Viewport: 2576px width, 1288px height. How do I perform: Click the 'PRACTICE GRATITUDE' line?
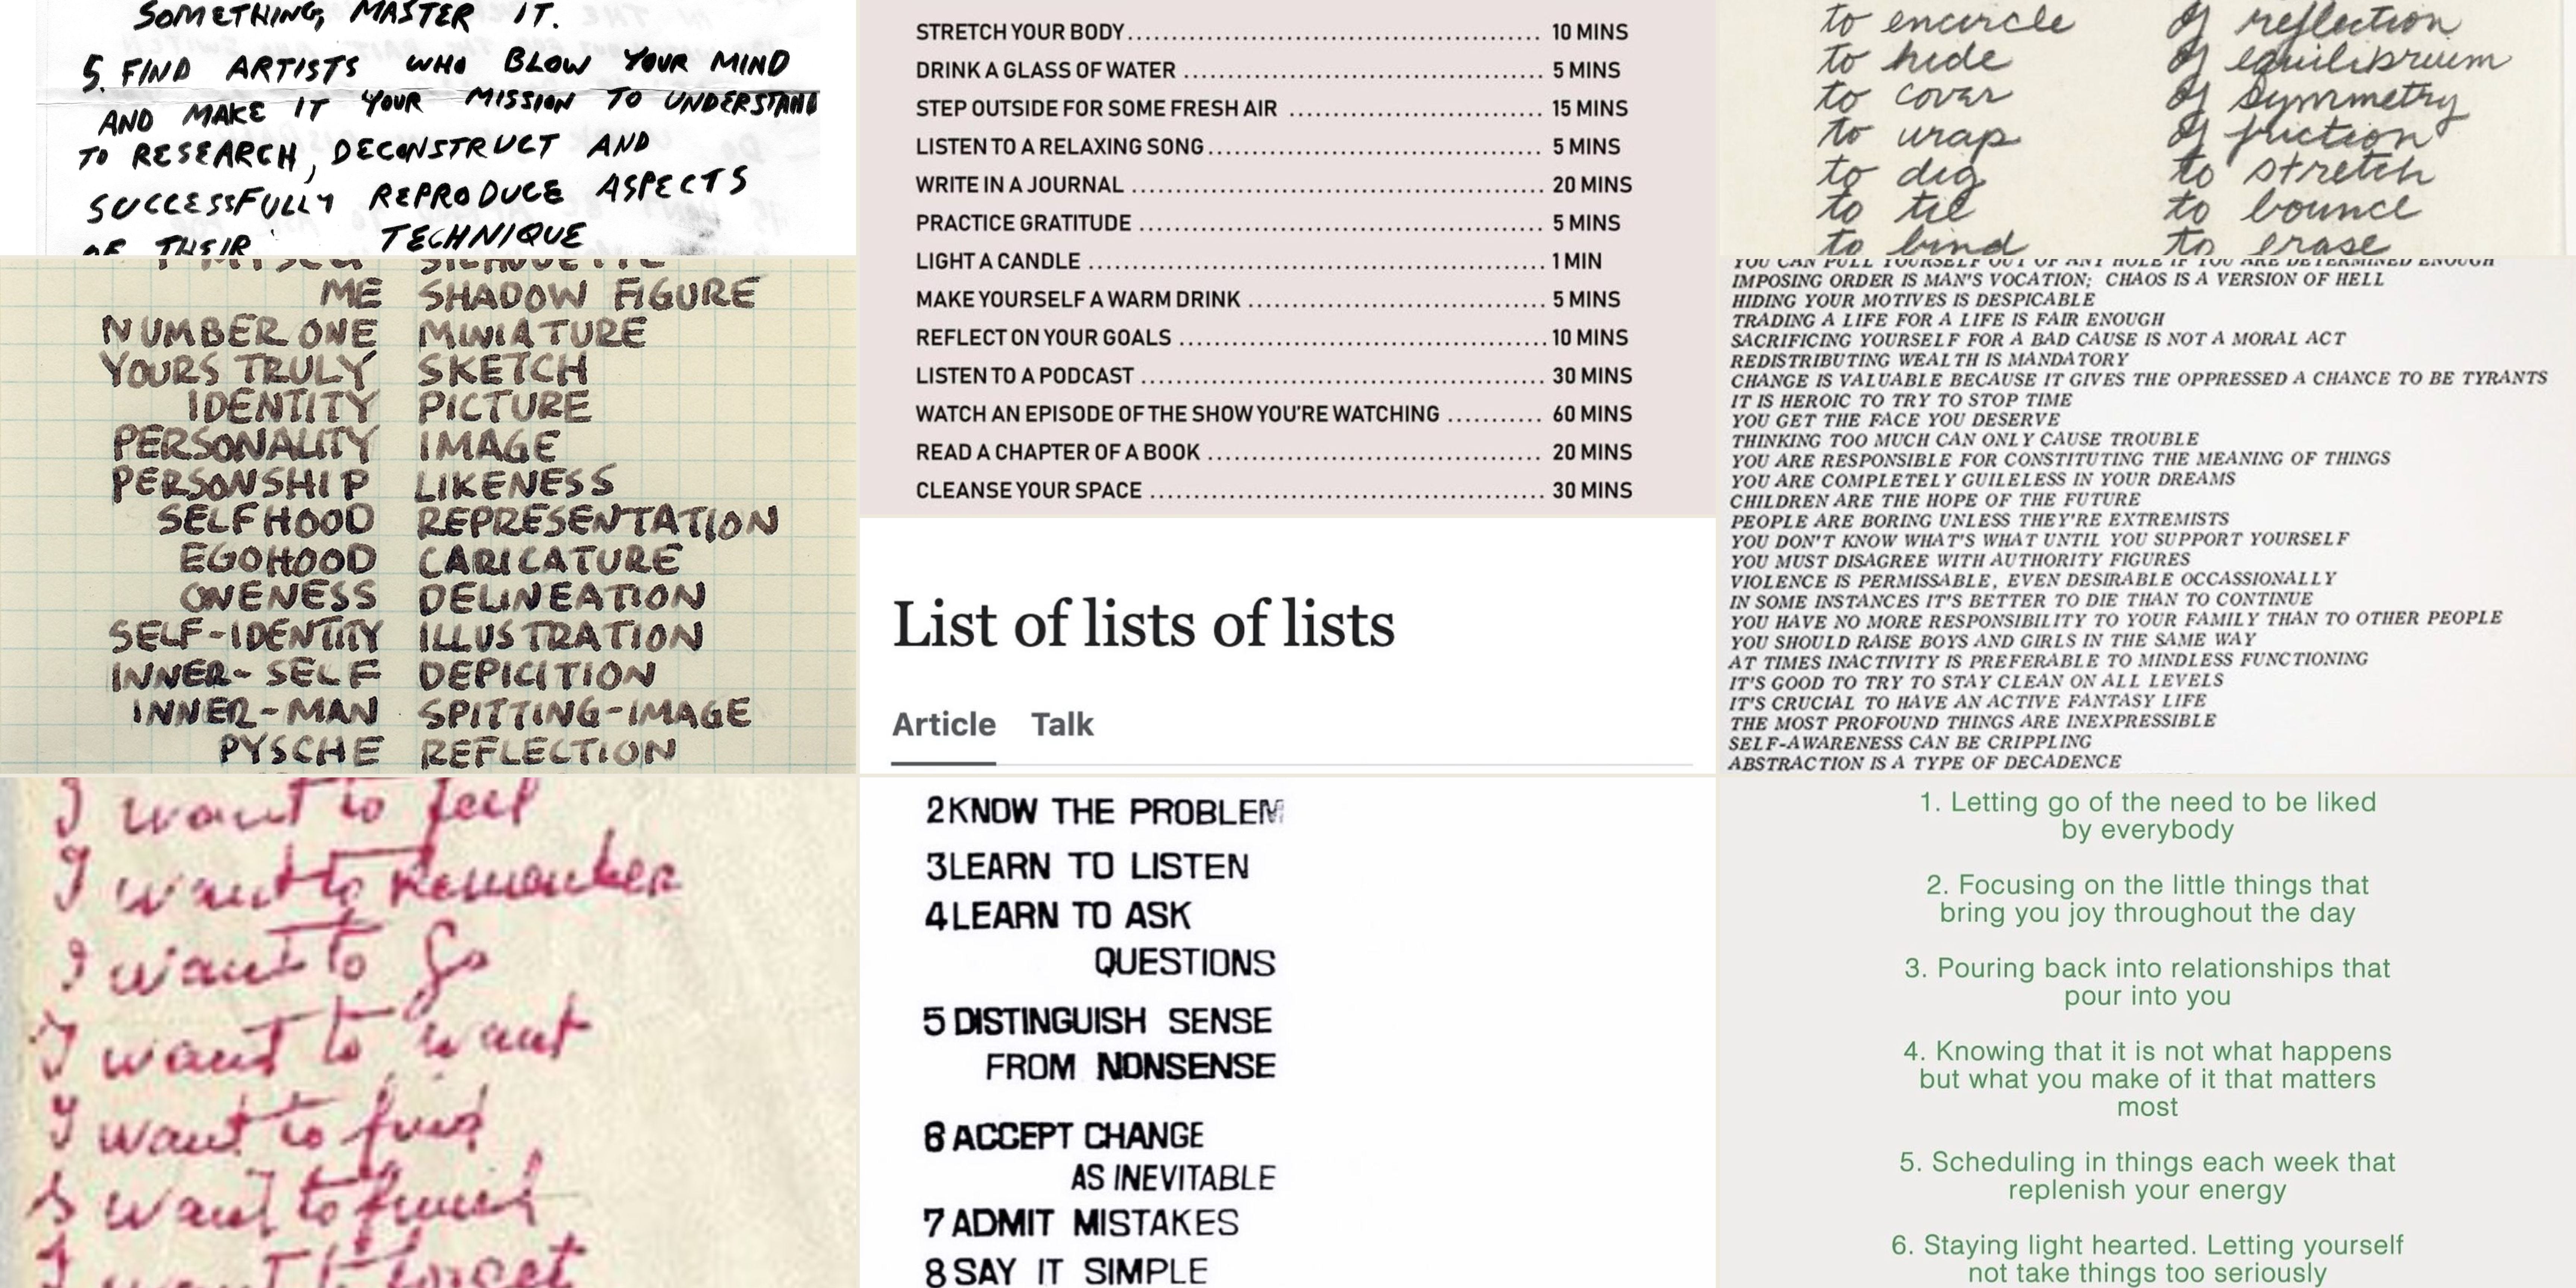(x=1268, y=223)
